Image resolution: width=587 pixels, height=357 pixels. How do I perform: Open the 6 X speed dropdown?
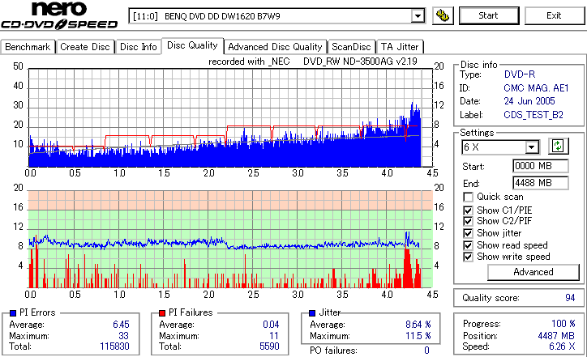531,147
